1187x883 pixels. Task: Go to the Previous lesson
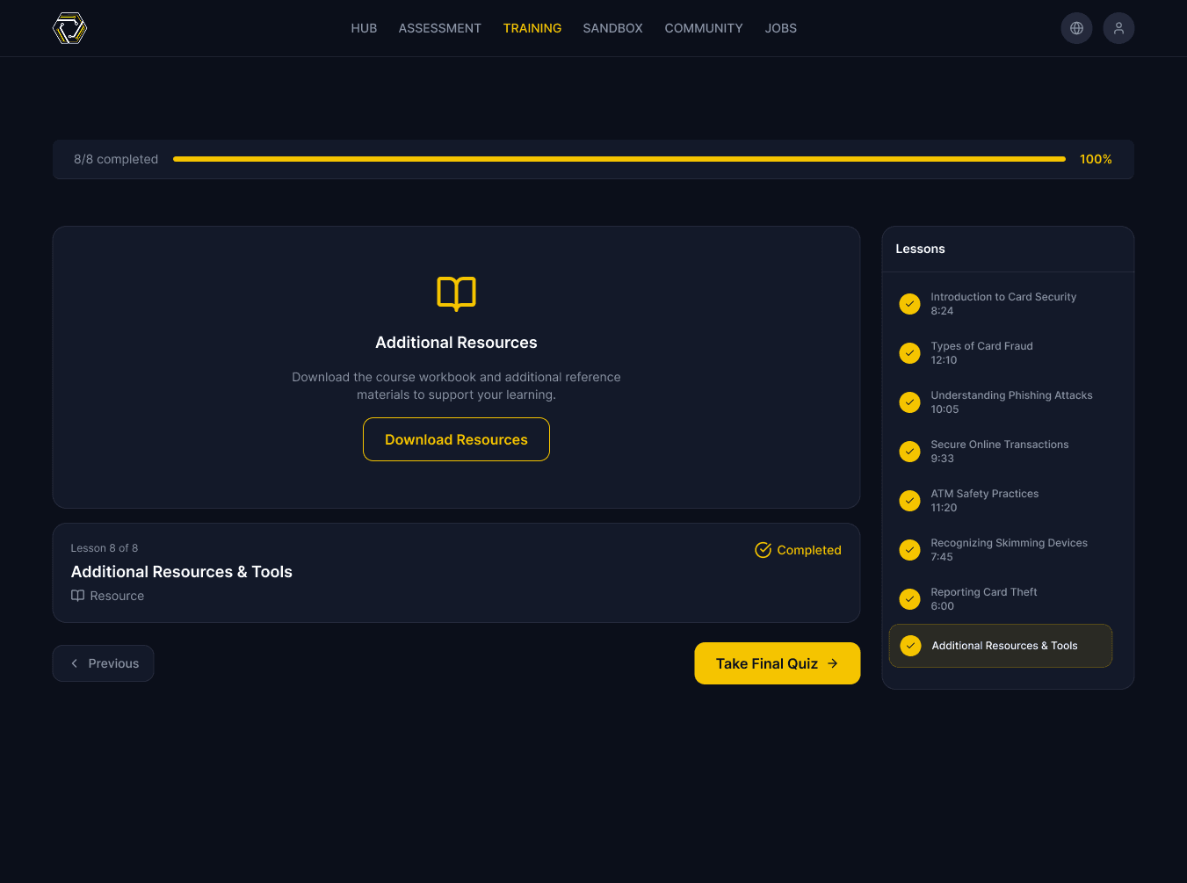click(103, 663)
